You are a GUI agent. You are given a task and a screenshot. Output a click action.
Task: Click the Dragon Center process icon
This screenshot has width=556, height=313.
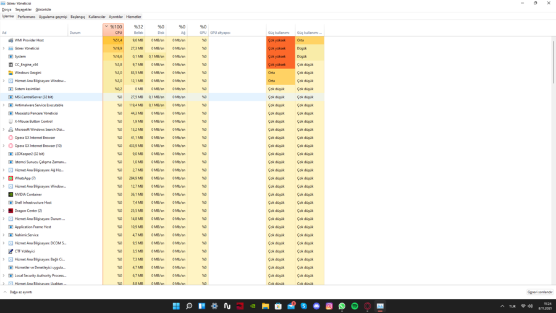(x=11, y=211)
